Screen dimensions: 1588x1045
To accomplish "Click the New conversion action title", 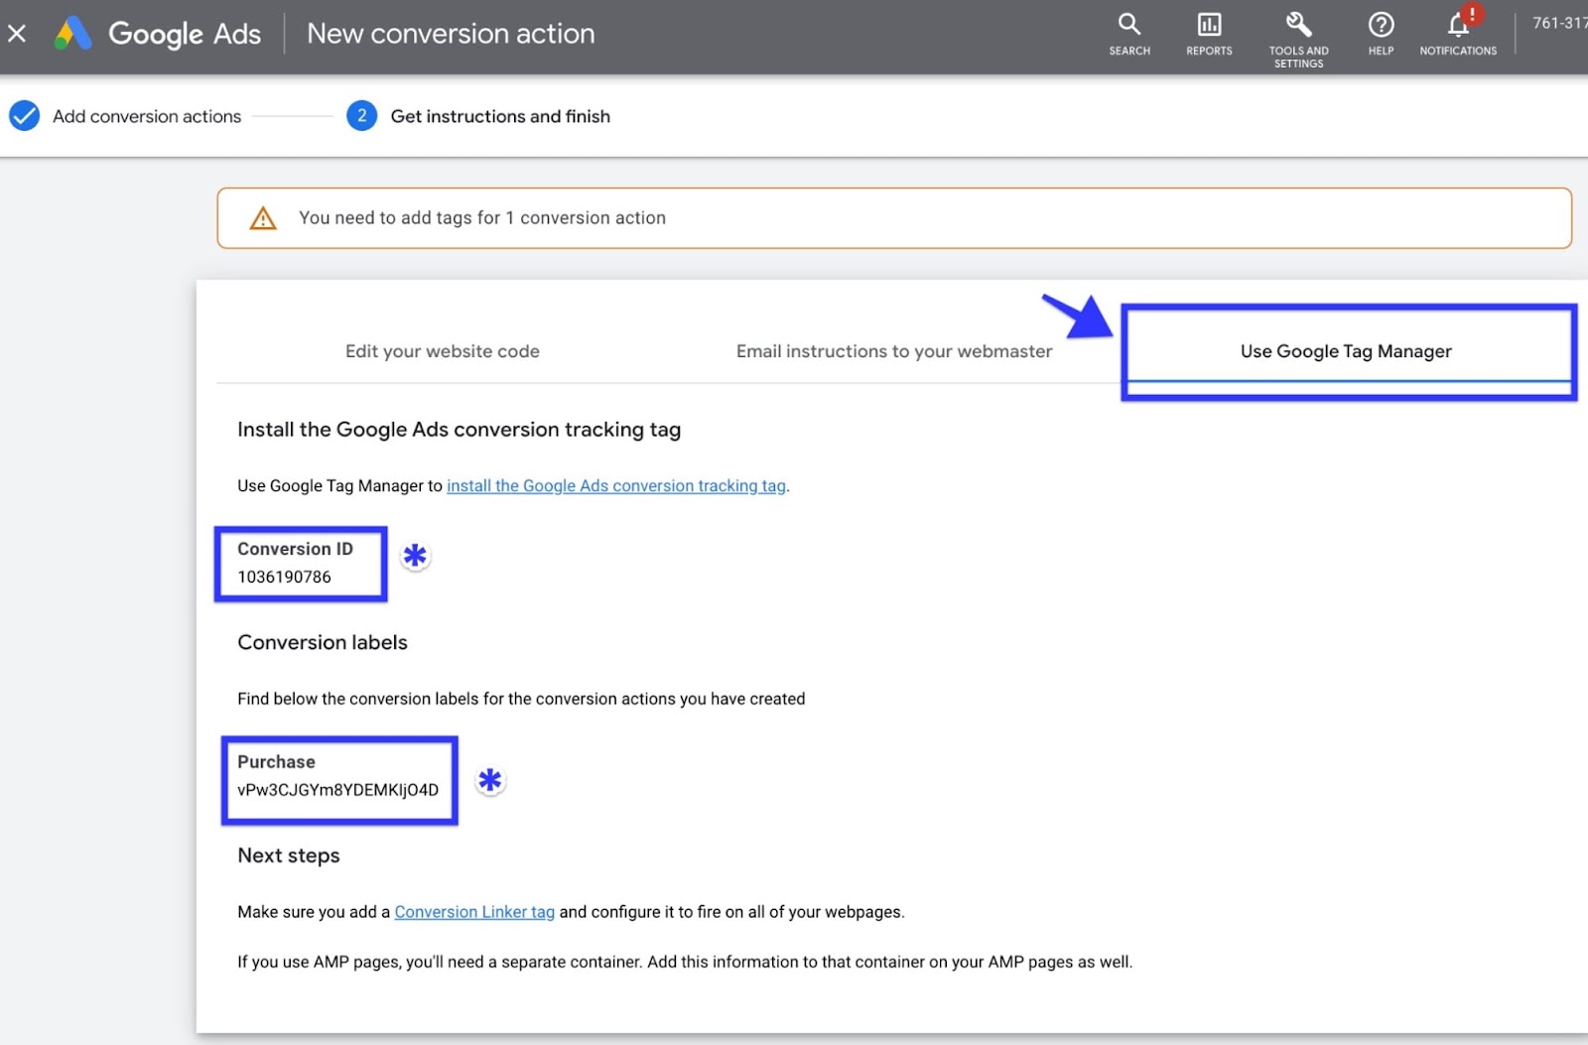I will click(451, 34).
